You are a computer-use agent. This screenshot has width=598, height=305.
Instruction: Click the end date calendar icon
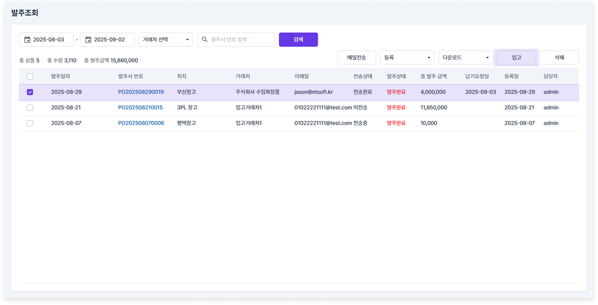88,40
